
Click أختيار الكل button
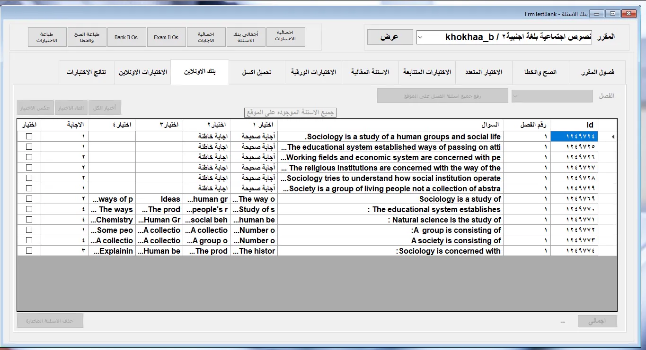[x=105, y=108]
